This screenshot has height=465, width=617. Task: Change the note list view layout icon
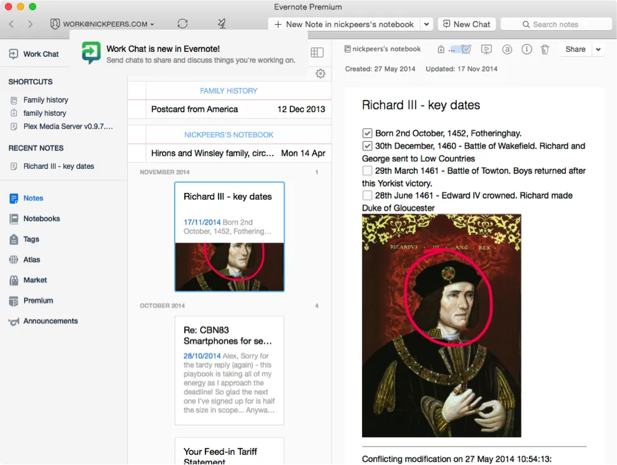[317, 53]
